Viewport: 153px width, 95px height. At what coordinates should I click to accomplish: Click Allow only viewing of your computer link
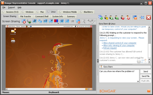(119, 45)
